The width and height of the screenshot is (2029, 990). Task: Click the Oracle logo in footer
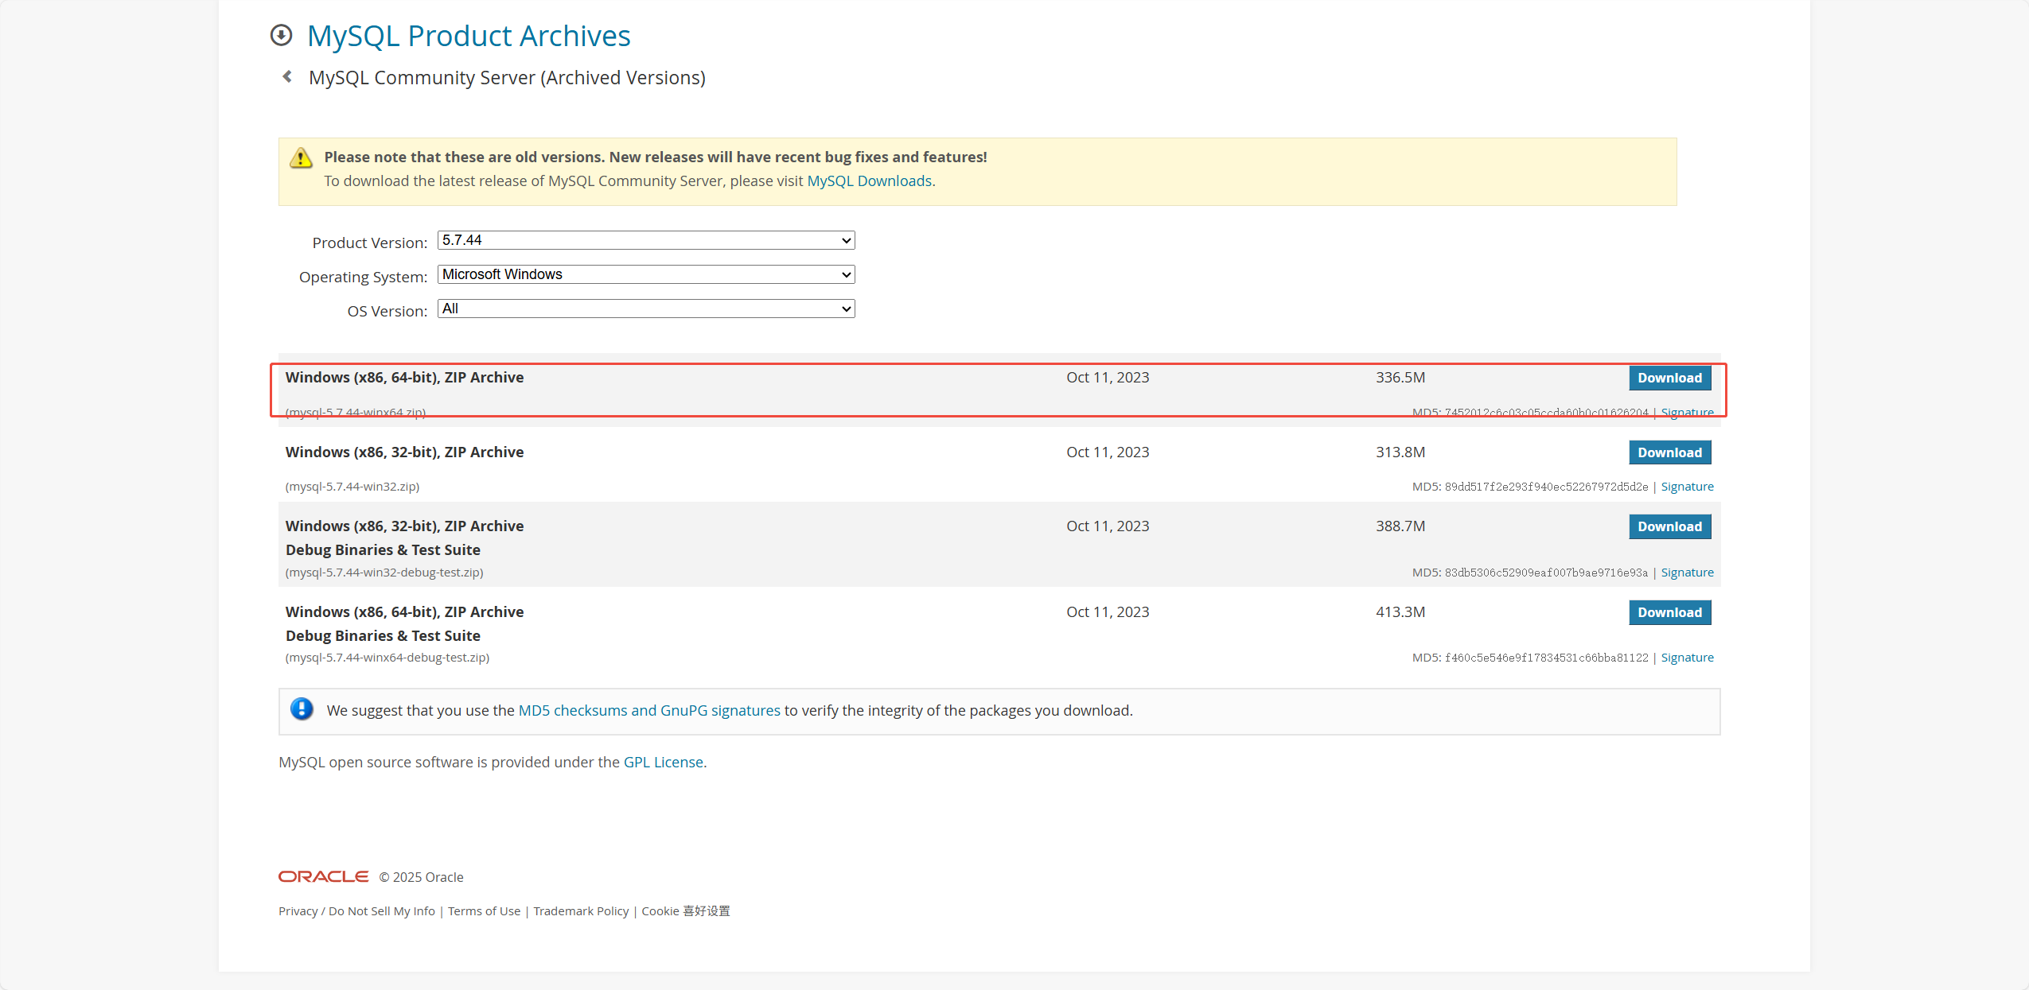point(323,876)
